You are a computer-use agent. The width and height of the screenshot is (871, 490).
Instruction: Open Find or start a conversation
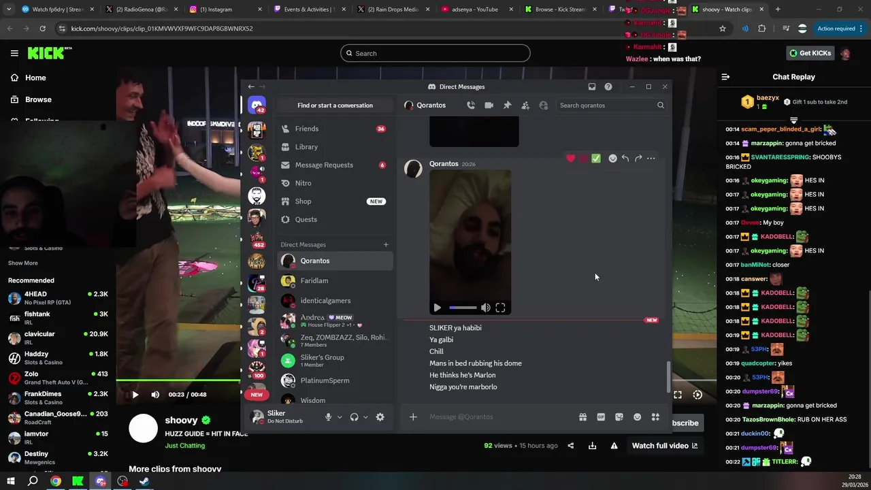(x=335, y=105)
